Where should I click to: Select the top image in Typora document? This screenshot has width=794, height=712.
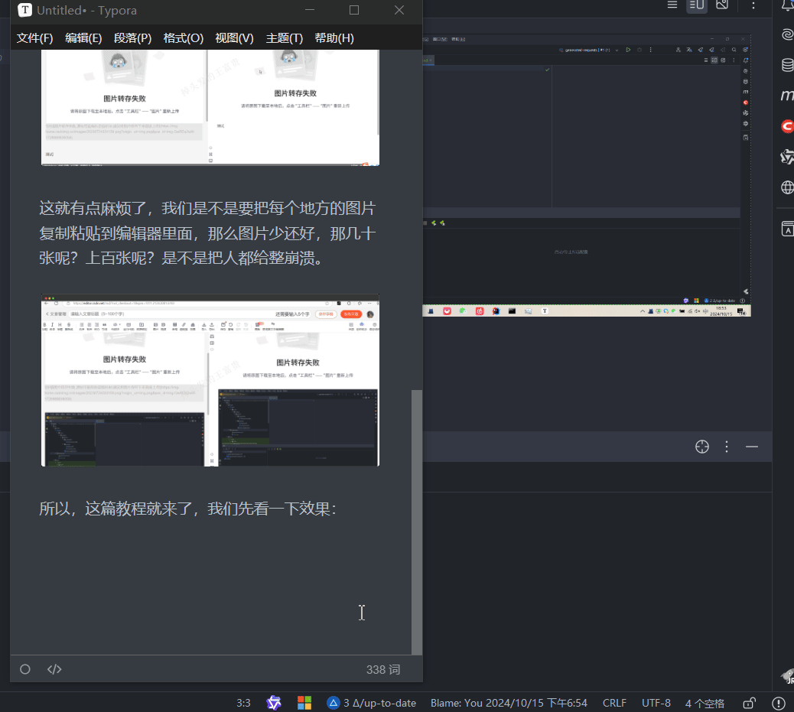(x=210, y=107)
